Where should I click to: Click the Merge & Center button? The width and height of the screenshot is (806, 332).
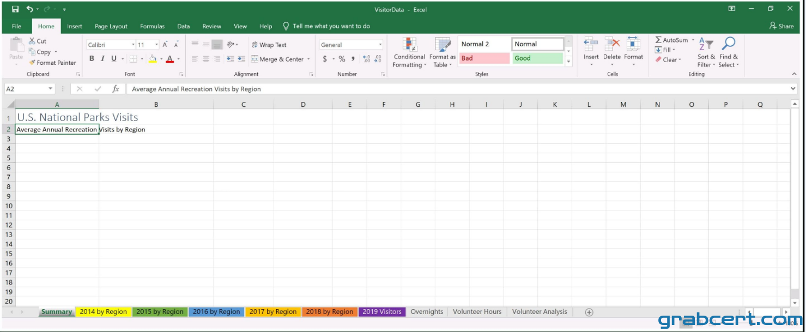(x=281, y=59)
